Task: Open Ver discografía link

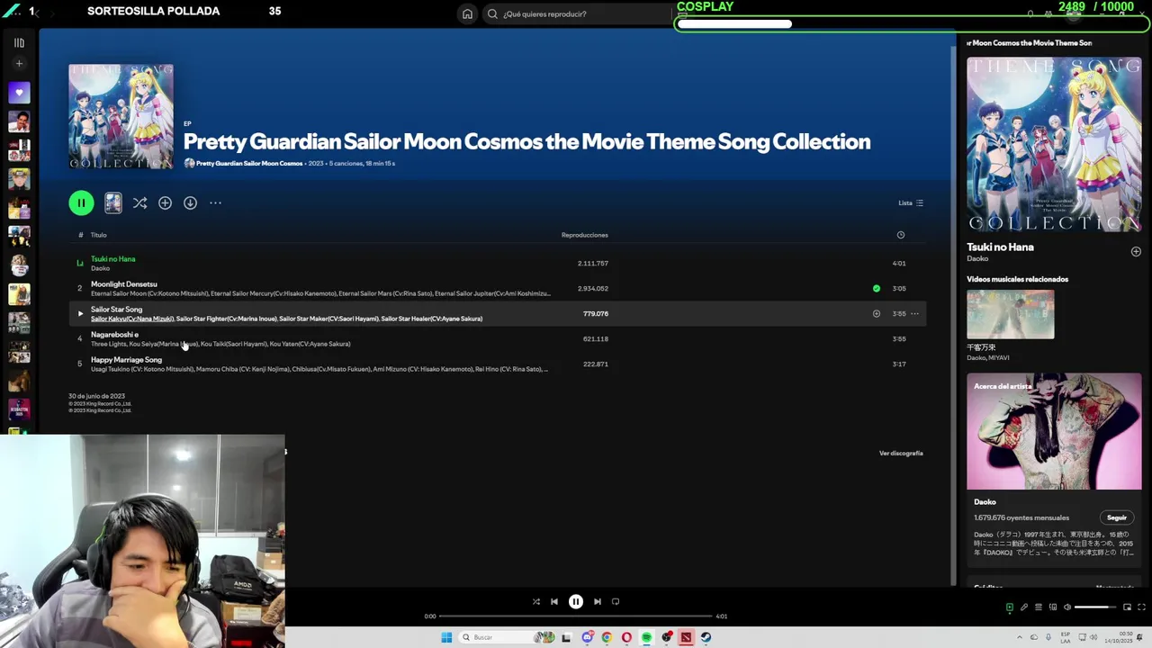Action: pyautogui.click(x=901, y=454)
